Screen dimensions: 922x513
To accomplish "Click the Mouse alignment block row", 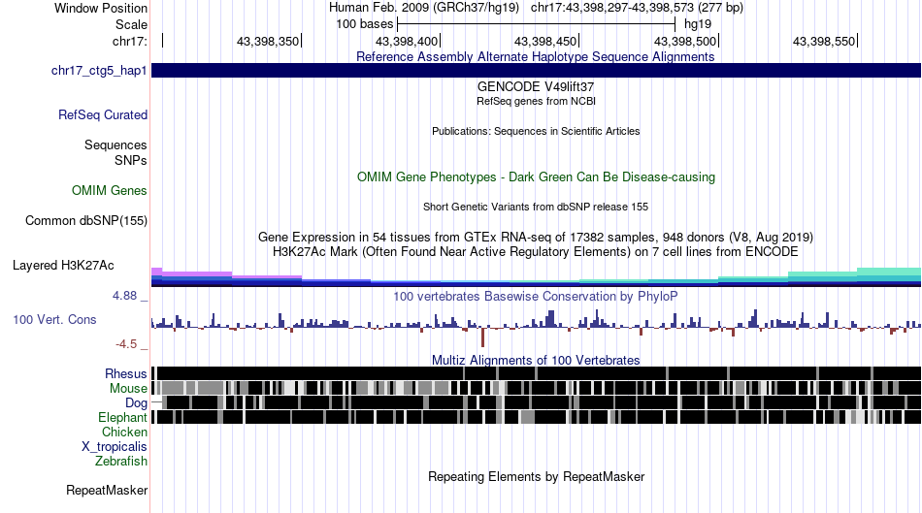I will click(x=537, y=389).
